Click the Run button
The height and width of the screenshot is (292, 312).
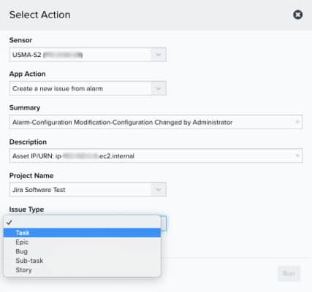(289, 273)
